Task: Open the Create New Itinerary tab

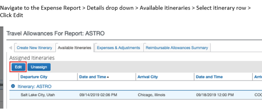Action: click(35, 48)
